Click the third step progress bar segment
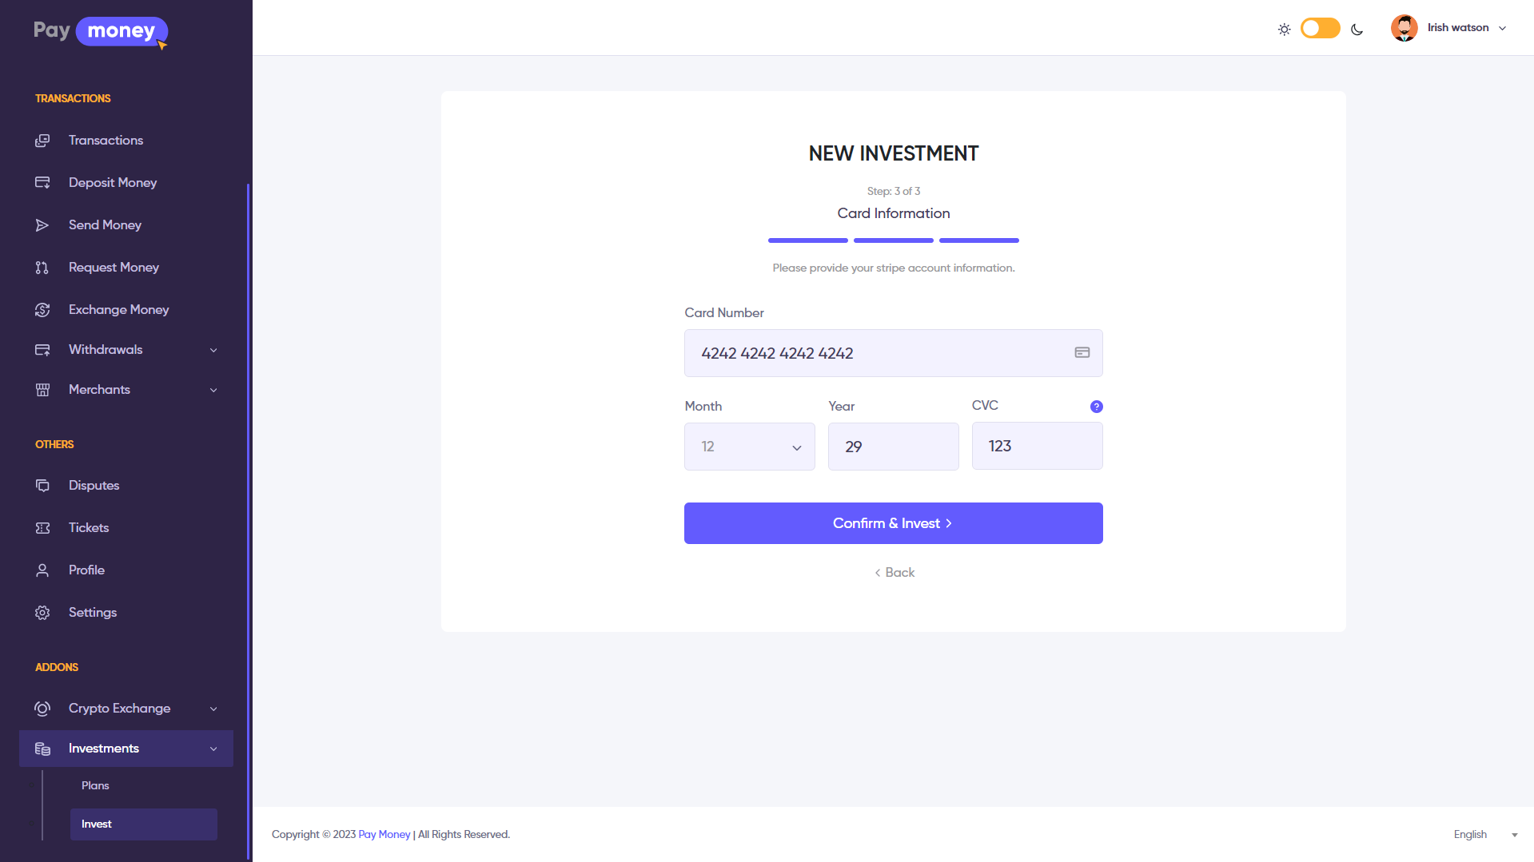 978,240
